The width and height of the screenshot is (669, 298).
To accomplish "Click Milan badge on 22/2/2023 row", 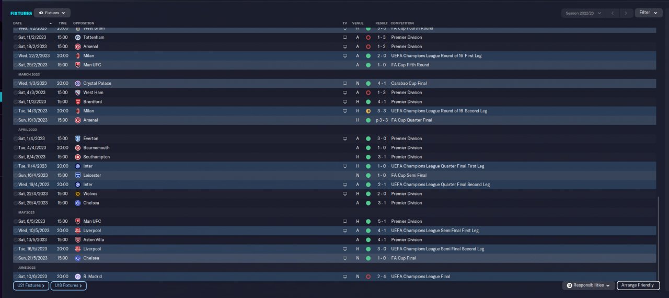I will tap(78, 56).
